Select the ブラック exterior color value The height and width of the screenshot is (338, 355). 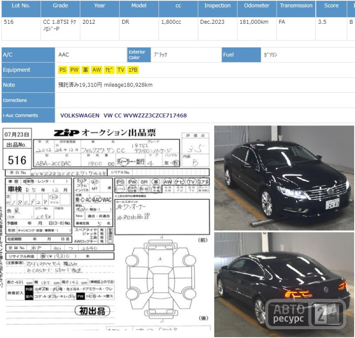pos(160,55)
